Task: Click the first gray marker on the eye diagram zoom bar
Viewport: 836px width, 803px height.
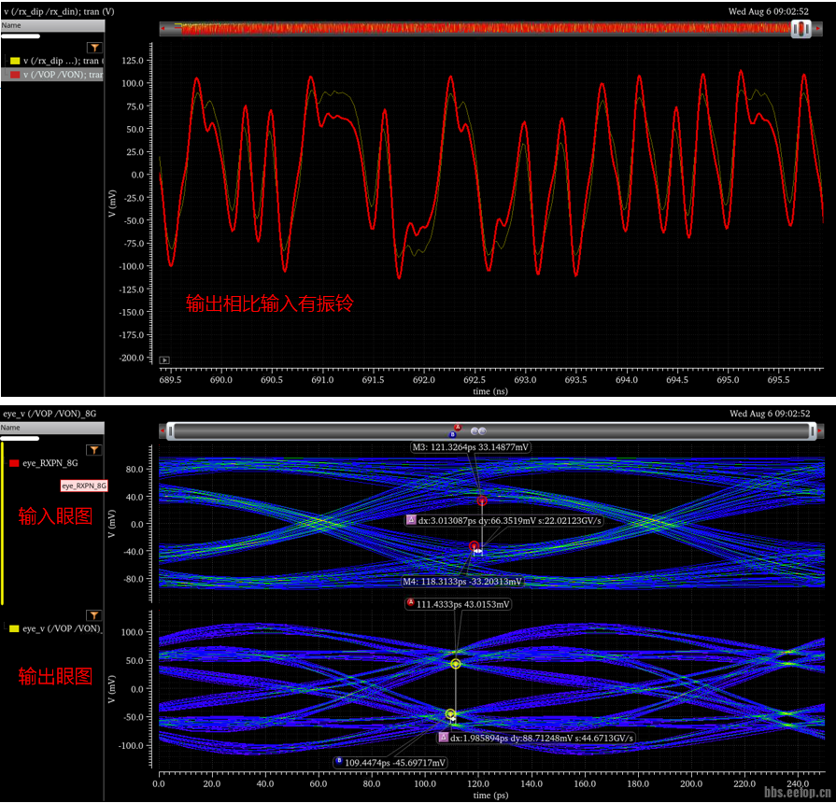Action: click(475, 431)
